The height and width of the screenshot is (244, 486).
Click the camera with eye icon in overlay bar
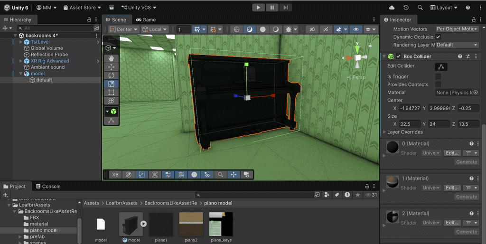pos(247,175)
